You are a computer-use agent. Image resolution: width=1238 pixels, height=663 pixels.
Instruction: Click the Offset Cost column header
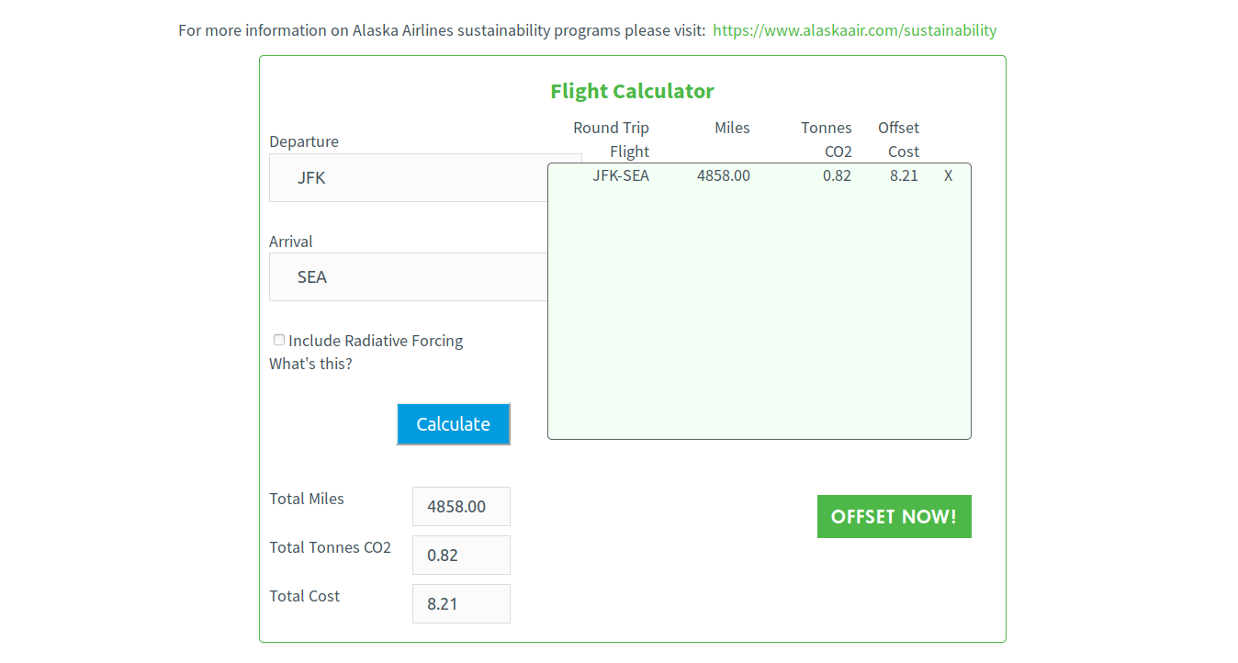(x=898, y=140)
